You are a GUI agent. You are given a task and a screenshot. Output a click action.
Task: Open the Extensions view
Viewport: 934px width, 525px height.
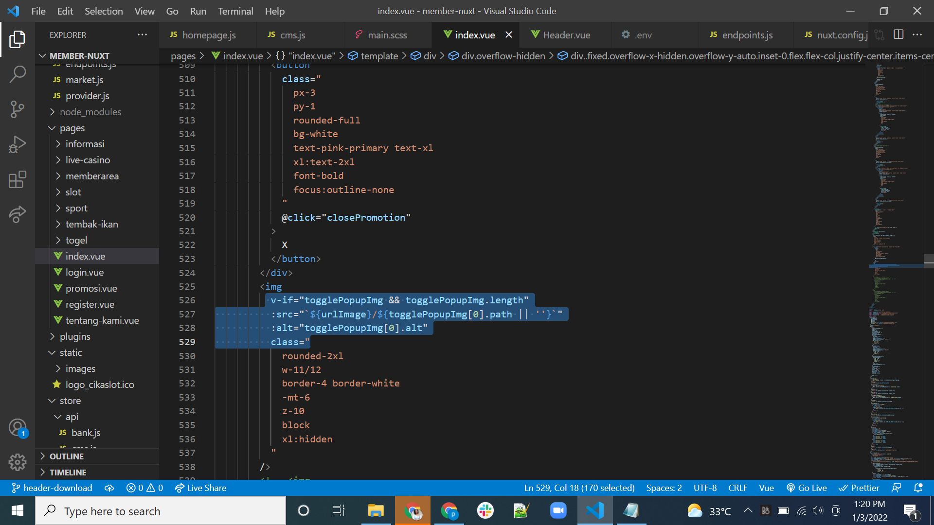tap(18, 179)
